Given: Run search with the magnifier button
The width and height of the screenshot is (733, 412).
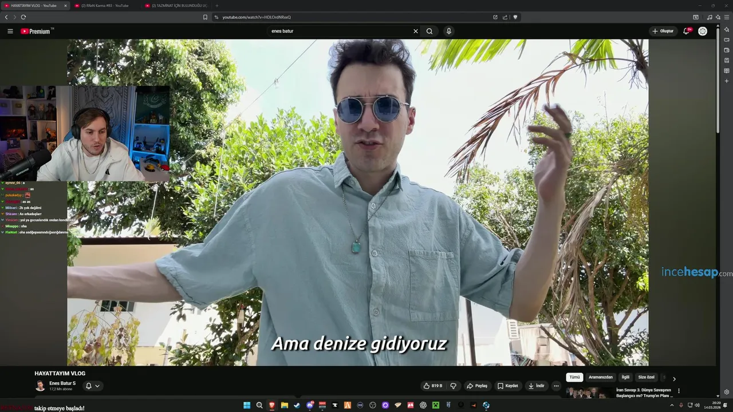Looking at the screenshot, I should click(429, 31).
